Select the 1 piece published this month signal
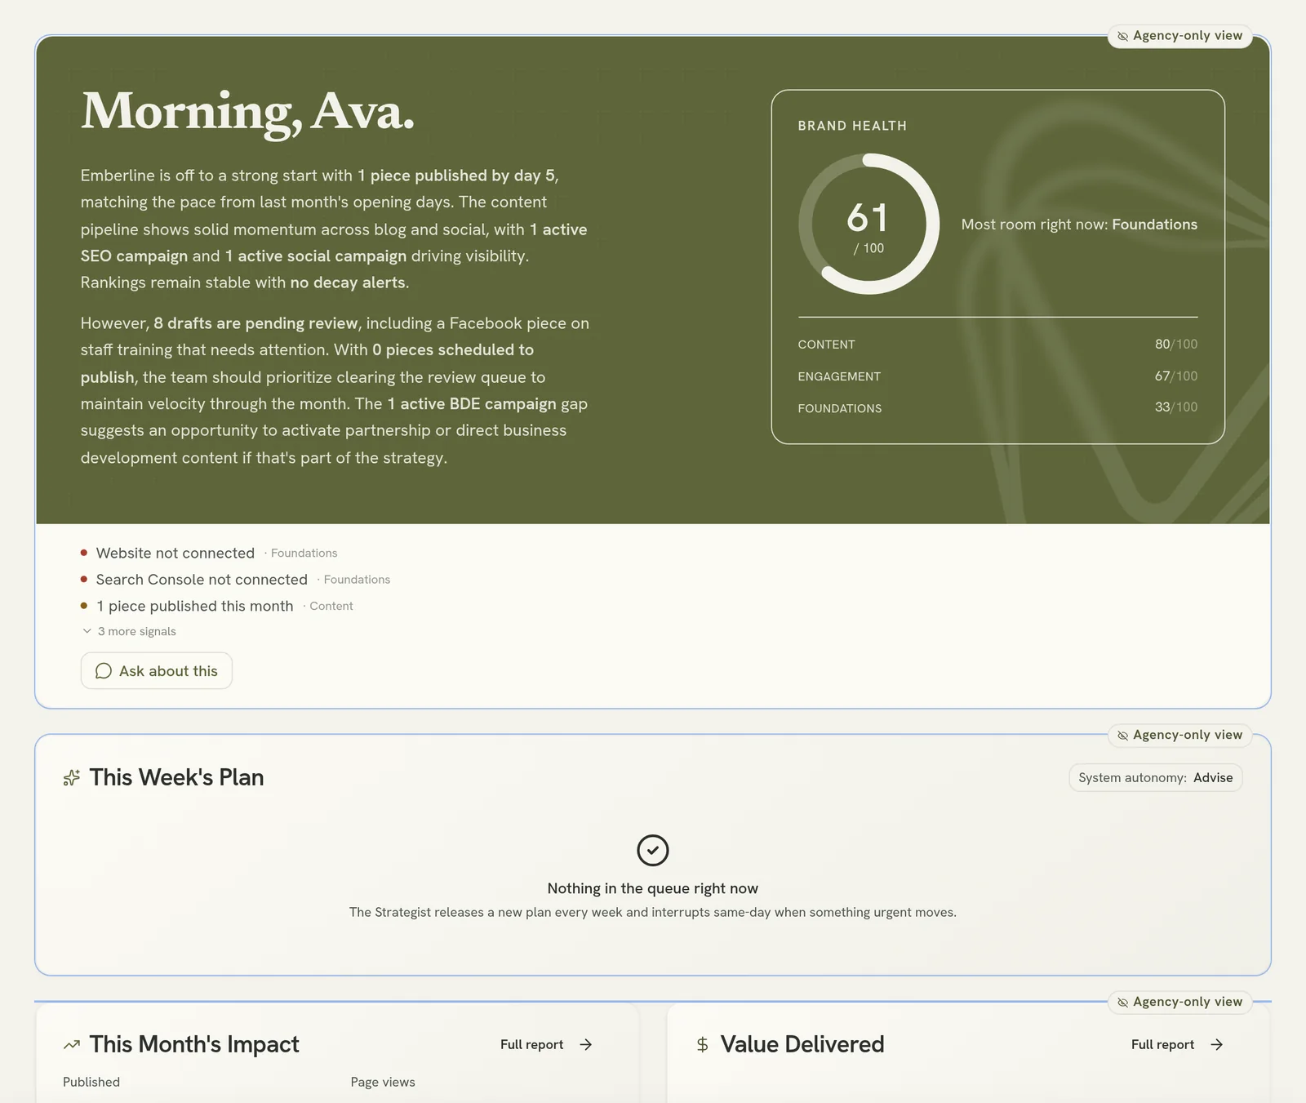This screenshot has height=1103, width=1306. (x=216, y=607)
